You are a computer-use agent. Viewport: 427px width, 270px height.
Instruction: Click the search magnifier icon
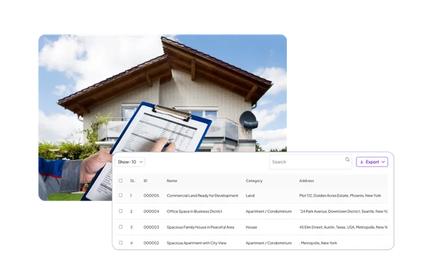click(x=347, y=159)
